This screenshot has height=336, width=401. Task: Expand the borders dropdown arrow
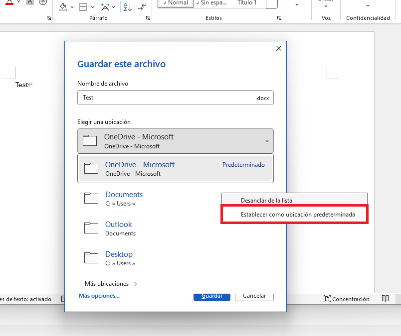93,7
